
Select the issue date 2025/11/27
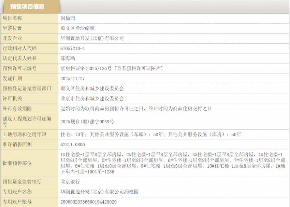tap(73, 79)
